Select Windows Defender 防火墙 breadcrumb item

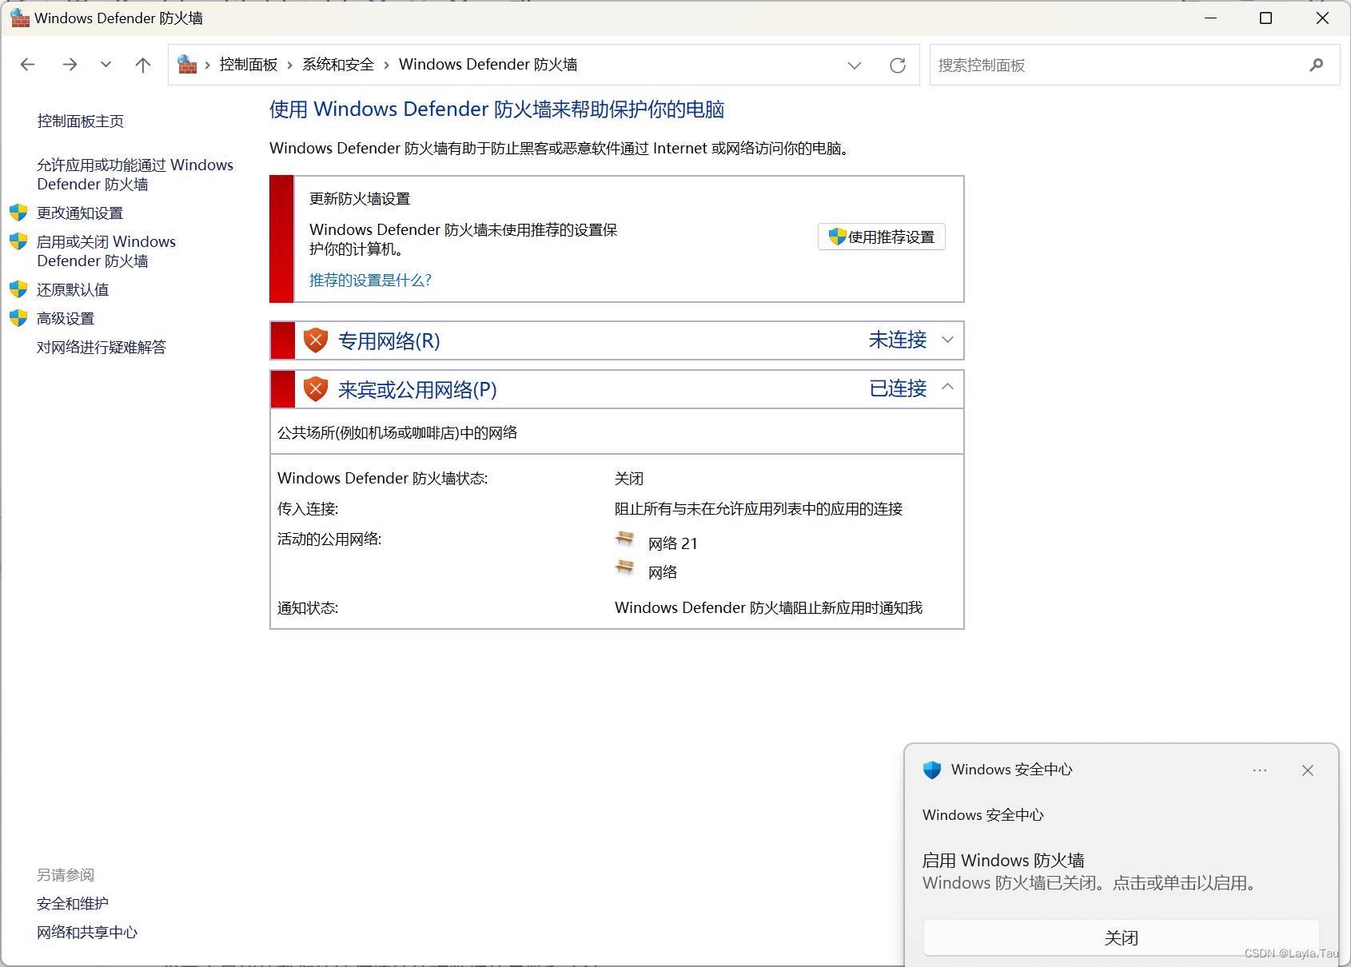coord(488,65)
